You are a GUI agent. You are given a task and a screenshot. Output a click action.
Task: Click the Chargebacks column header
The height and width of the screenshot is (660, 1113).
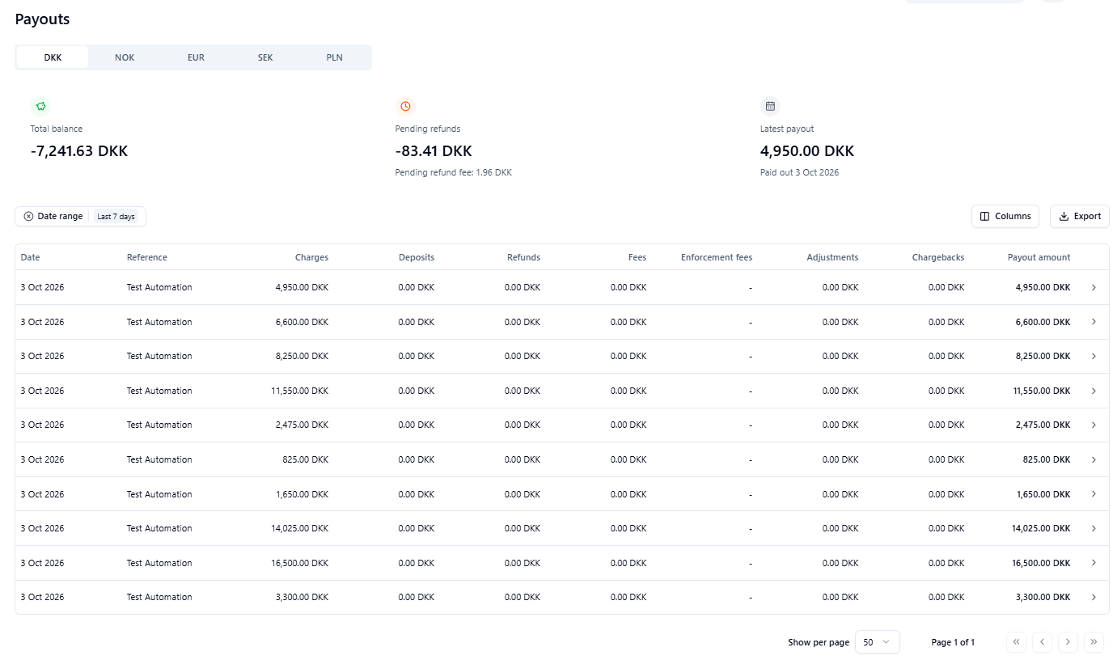(938, 257)
